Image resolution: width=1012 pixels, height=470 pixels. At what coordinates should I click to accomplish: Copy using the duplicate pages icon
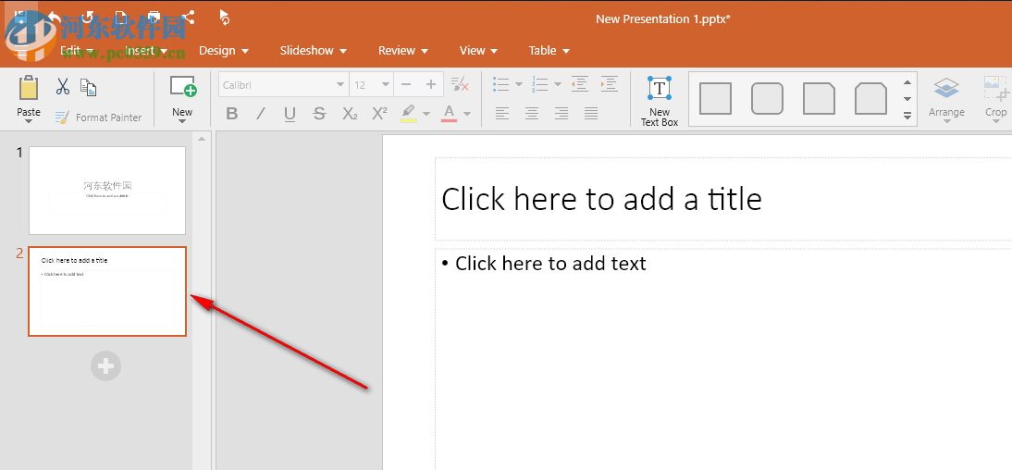click(x=89, y=87)
